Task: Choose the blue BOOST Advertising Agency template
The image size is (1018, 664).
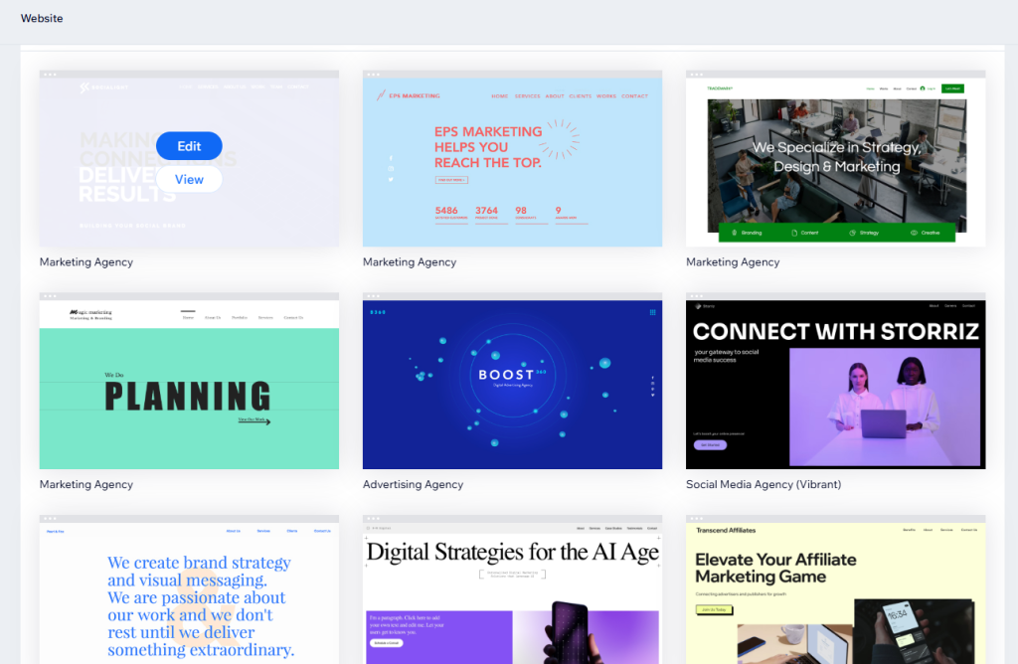Action: (512, 383)
